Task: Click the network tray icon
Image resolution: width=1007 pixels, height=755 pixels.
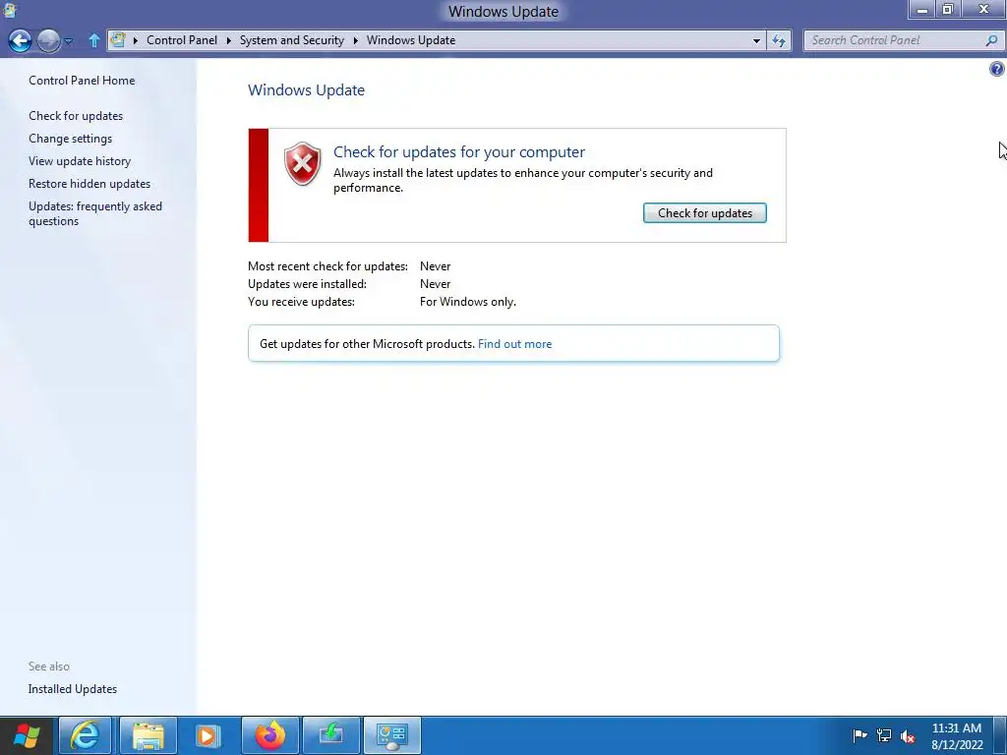Action: pyautogui.click(x=884, y=735)
